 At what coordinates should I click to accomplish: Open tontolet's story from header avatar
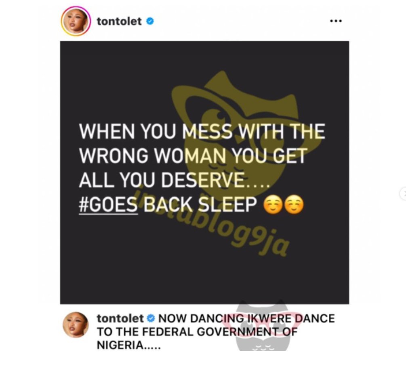click(76, 21)
